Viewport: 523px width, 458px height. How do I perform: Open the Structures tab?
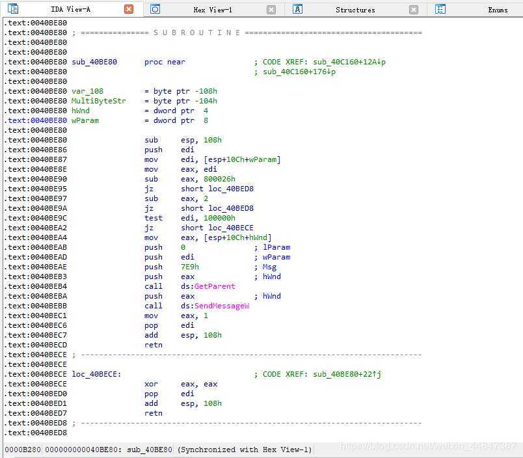(x=355, y=10)
